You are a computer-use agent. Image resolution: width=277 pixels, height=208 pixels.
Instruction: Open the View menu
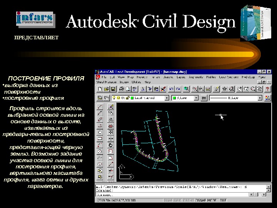[121, 77]
